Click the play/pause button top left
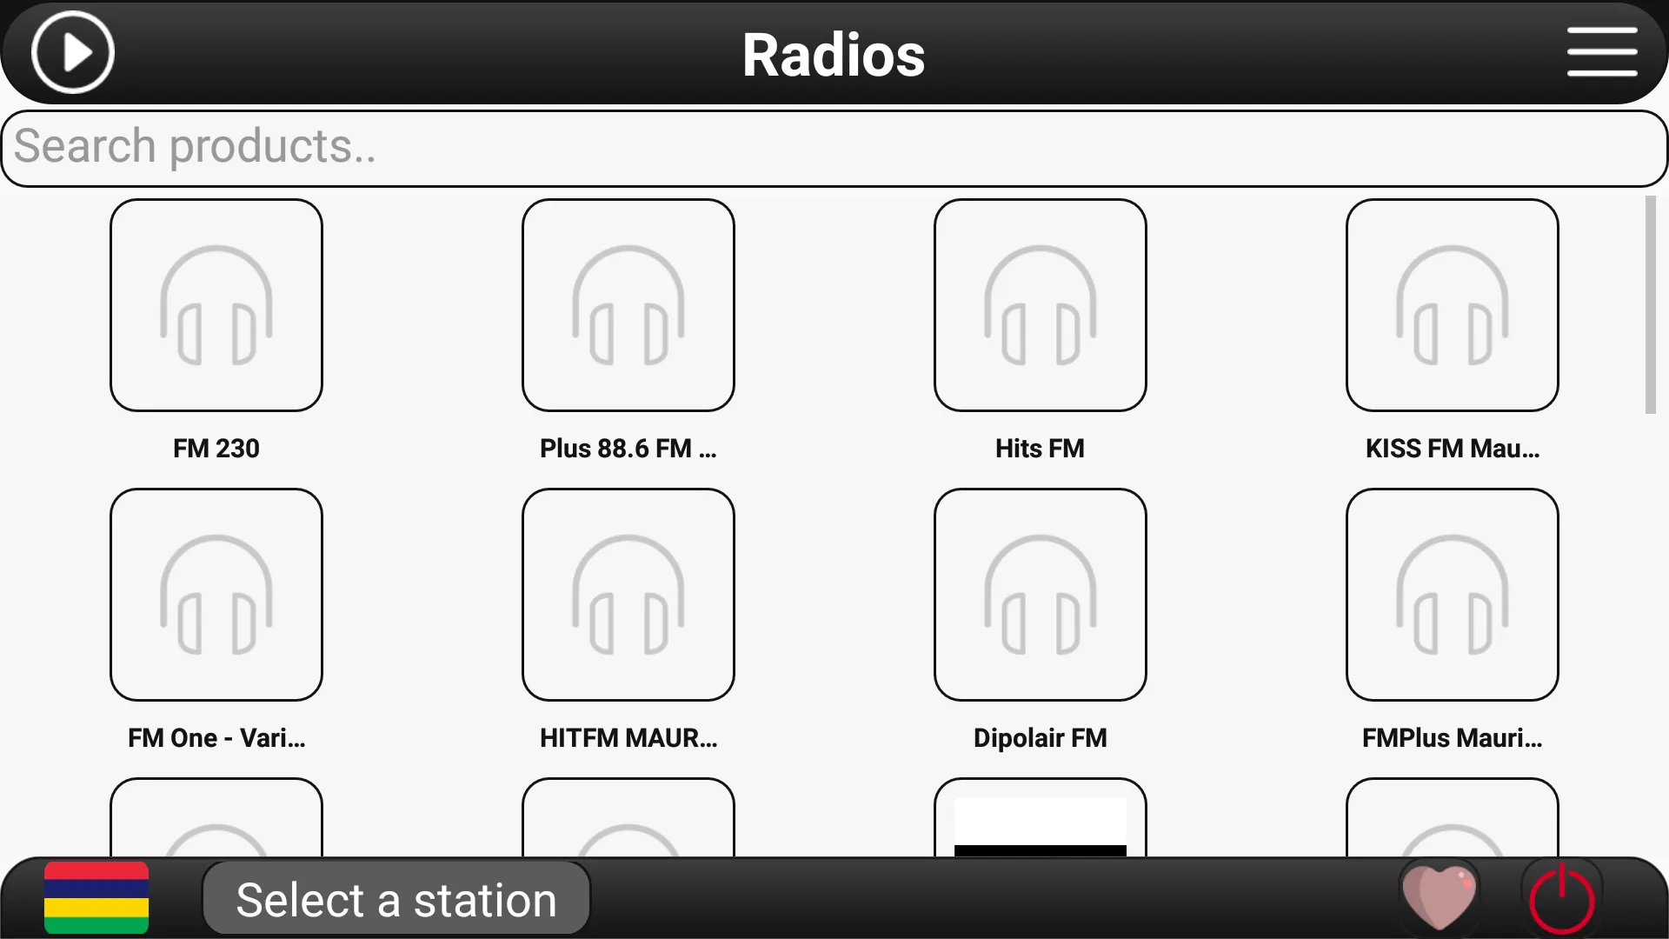 pyautogui.click(x=71, y=53)
